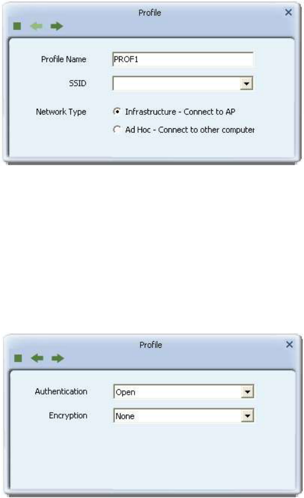Select Infrastructure - Connect to AP radio button
Image resolution: width=304 pixels, height=498 pixels.
click(117, 111)
